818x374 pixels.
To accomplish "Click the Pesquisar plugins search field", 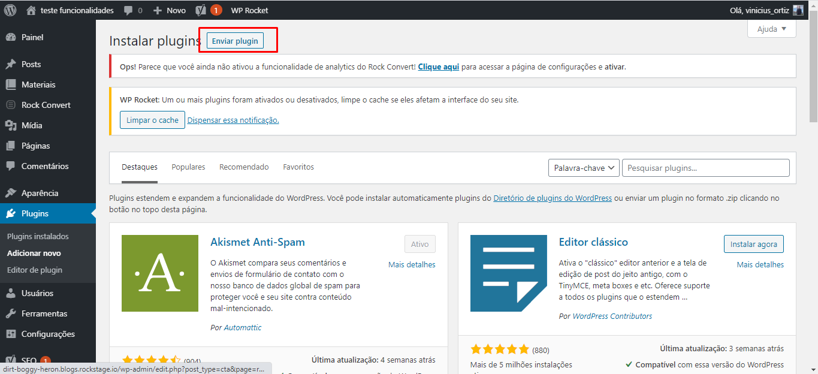I will [706, 168].
